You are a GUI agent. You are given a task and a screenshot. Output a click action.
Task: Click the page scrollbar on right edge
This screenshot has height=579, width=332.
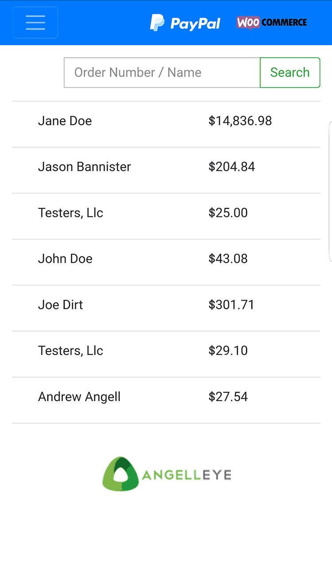tap(330, 191)
